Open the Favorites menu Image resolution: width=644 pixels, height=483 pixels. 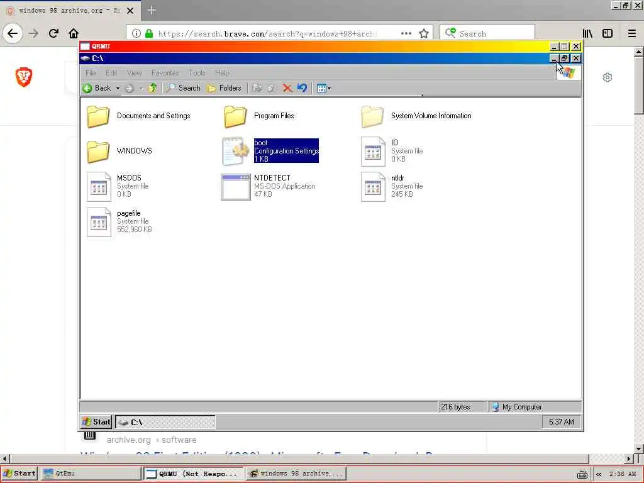(x=165, y=73)
